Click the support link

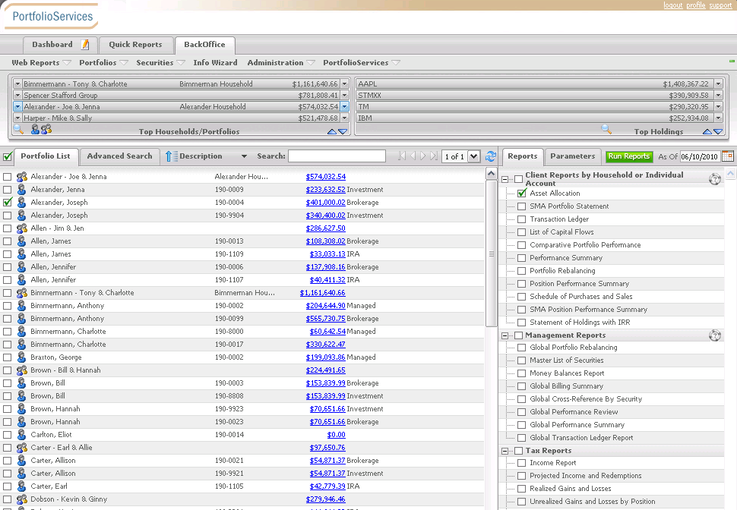click(720, 5)
